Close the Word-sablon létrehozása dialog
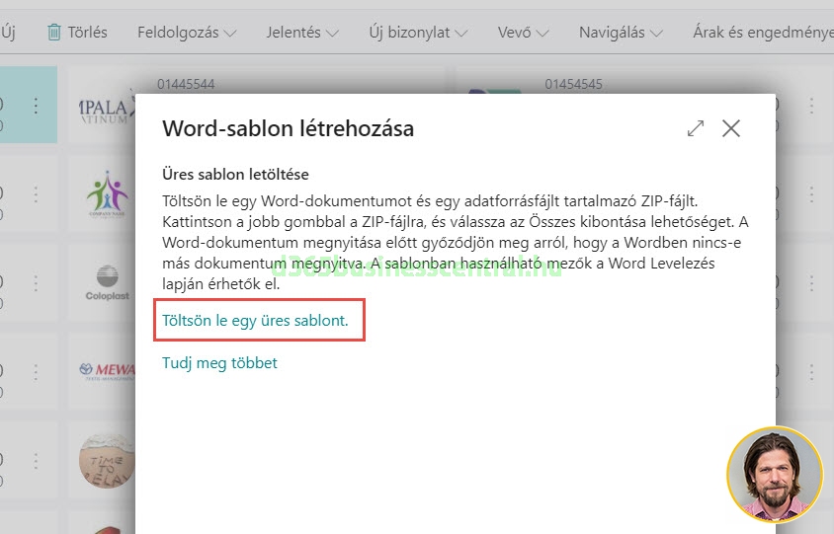Image resolution: width=834 pixels, height=534 pixels. (731, 128)
